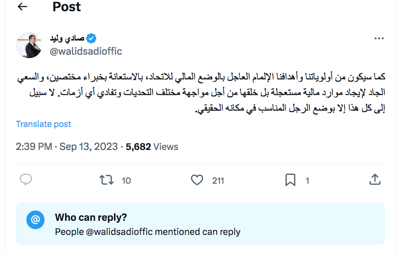The height and width of the screenshot is (255, 398).
Task: Click the bookmark count 1
Action: point(308,181)
